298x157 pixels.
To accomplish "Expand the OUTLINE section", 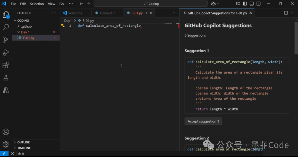I will tap(36, 142).
